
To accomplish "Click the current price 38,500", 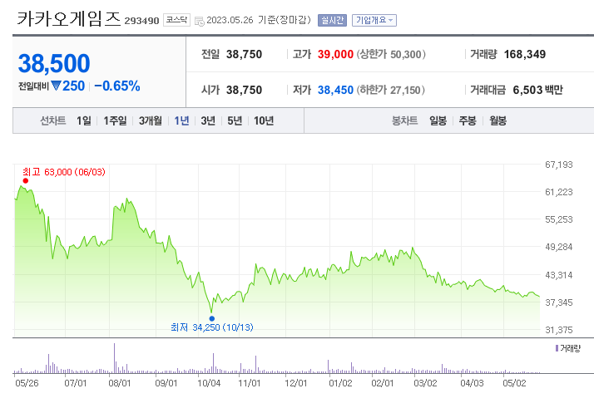I will point(54,63).
